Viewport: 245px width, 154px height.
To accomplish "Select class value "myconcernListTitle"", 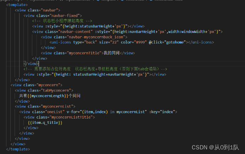I will 71,117.
